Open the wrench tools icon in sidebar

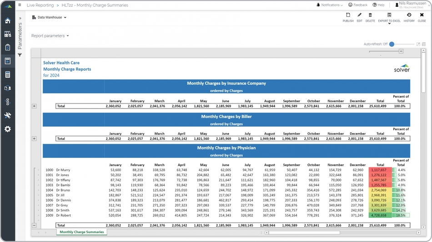pyautogui.click(x=8, y=115)
